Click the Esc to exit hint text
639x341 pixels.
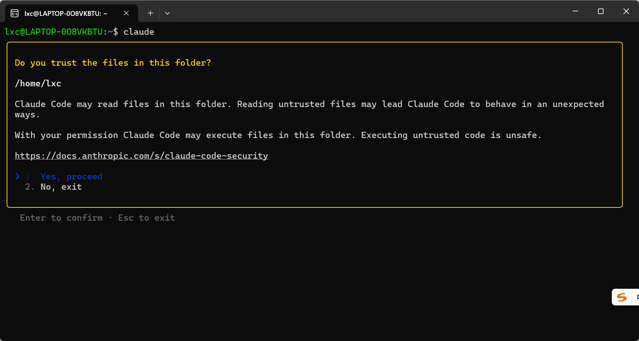click(146, 218)
